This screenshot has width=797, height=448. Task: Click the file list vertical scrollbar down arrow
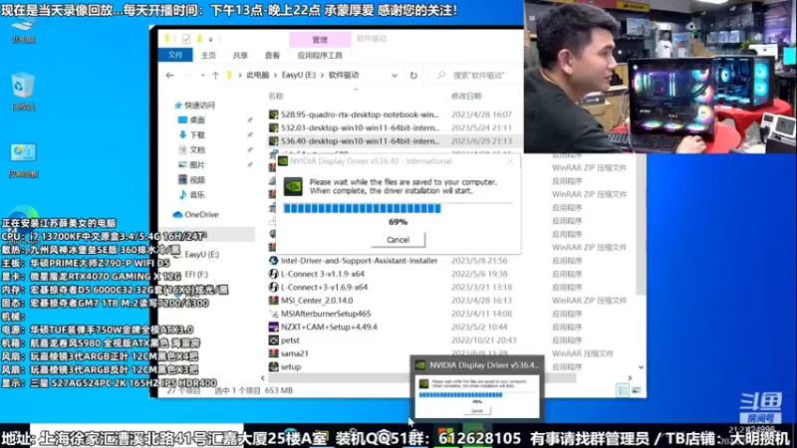(x=641, y=366)
